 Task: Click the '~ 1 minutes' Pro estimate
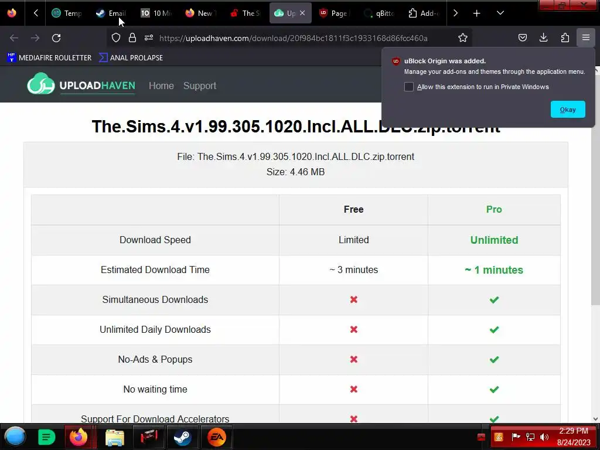pyautogui.click(x=494, y=270)
